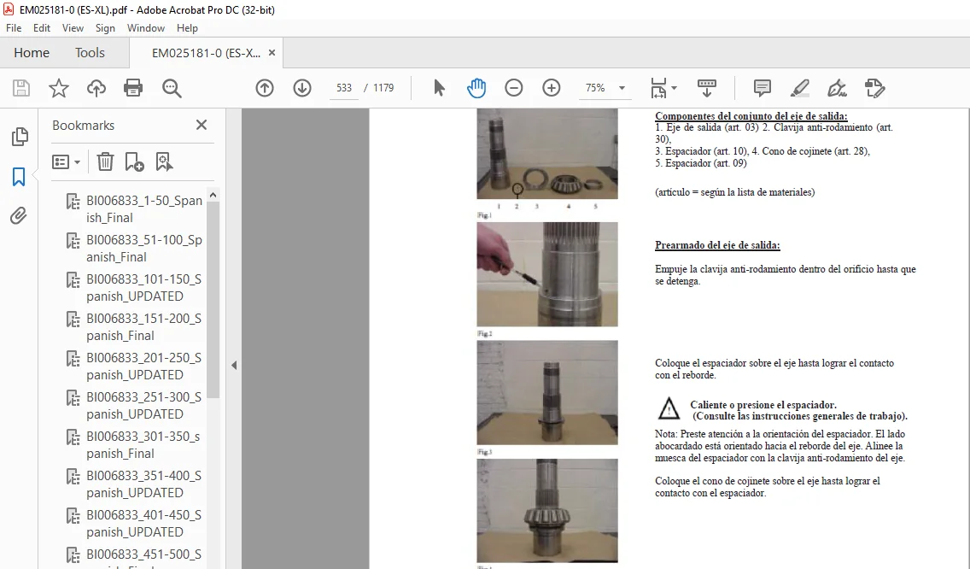This screenshot has width=970, height=569.
Task: Open the find text magnifier tool
Action: 172,88
